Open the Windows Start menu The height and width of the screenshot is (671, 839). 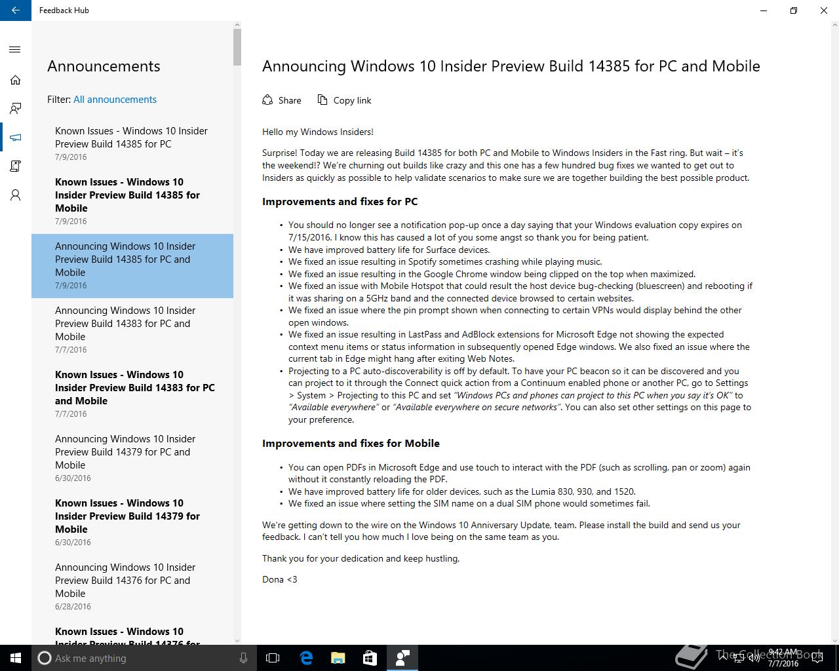16,658
